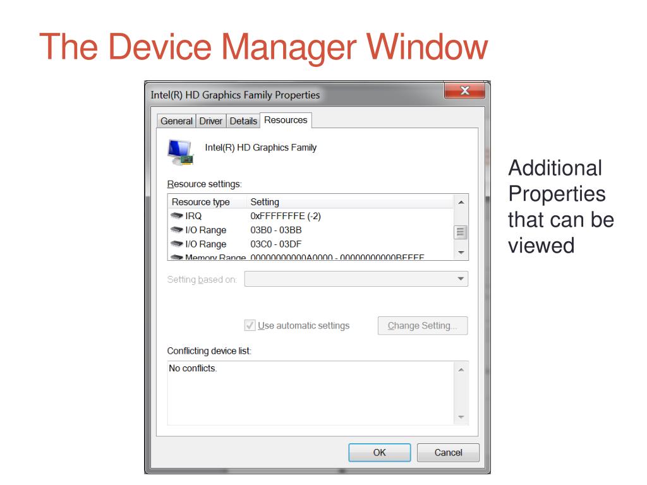
Task: Select the IRQ row text
Action: [x=193, y=216]
